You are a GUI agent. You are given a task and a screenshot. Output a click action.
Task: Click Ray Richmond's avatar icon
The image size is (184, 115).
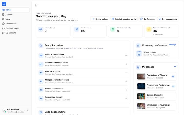tap(4, 111)
